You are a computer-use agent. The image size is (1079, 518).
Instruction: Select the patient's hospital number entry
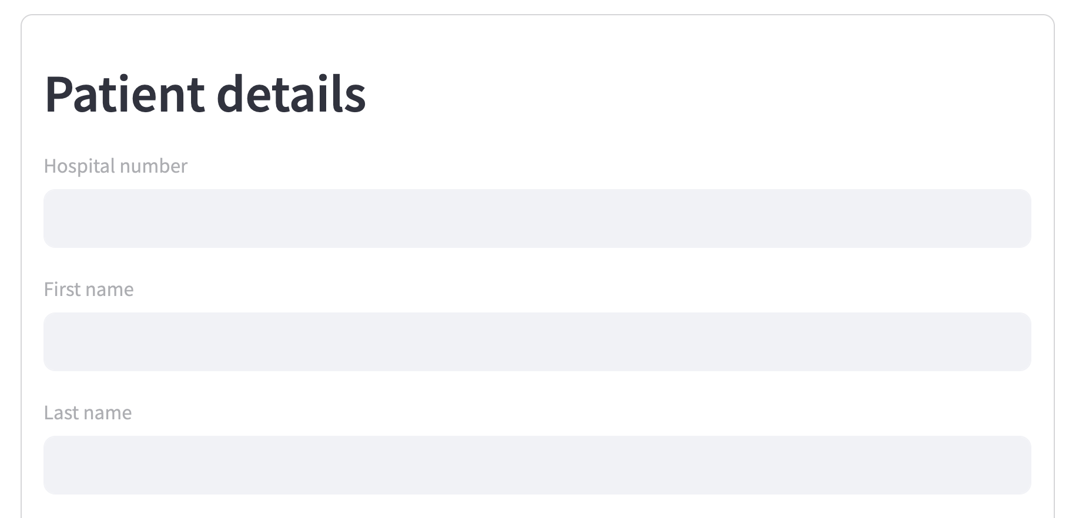[x=537, y=218]
